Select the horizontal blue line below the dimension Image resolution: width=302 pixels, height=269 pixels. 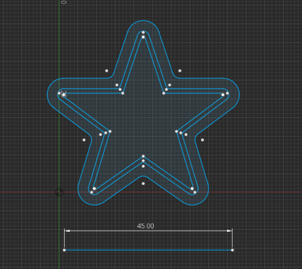(x=148, y=250)
